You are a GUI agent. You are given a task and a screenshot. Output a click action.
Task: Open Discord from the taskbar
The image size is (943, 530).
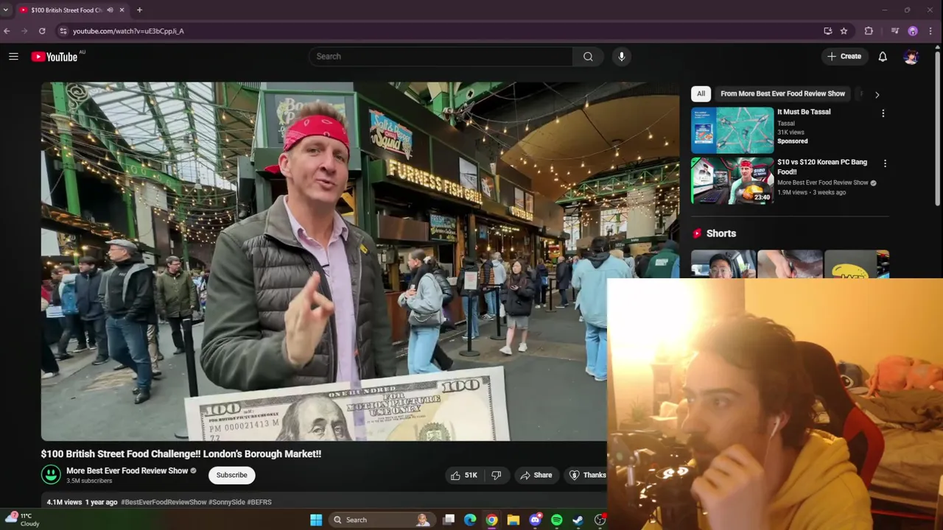[535, 520]
